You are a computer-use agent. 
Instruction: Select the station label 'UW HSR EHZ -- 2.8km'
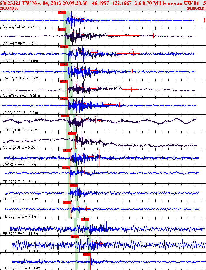[x=21, y=78]
